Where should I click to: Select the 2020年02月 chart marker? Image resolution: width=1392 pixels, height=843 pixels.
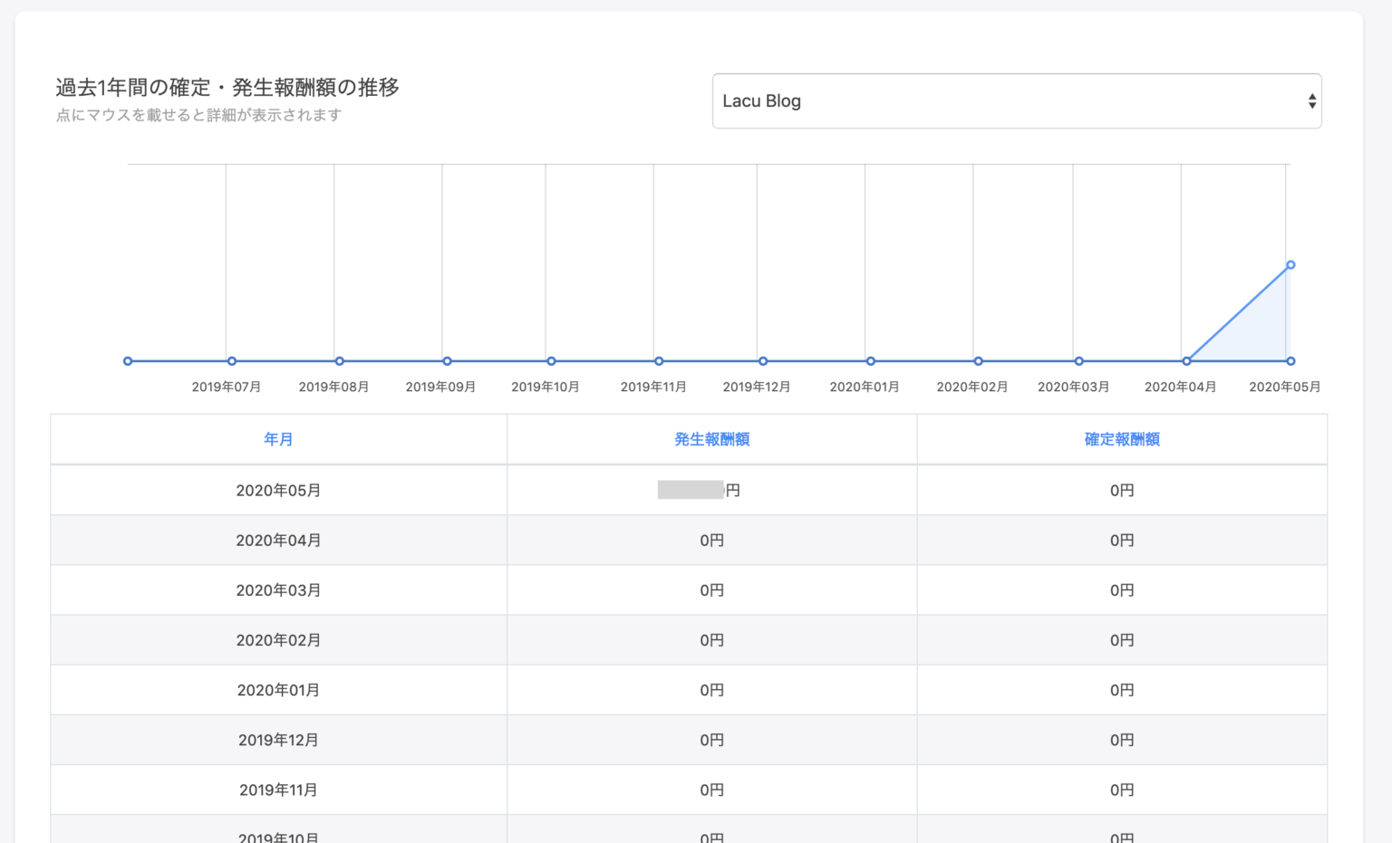coord(977,360)
